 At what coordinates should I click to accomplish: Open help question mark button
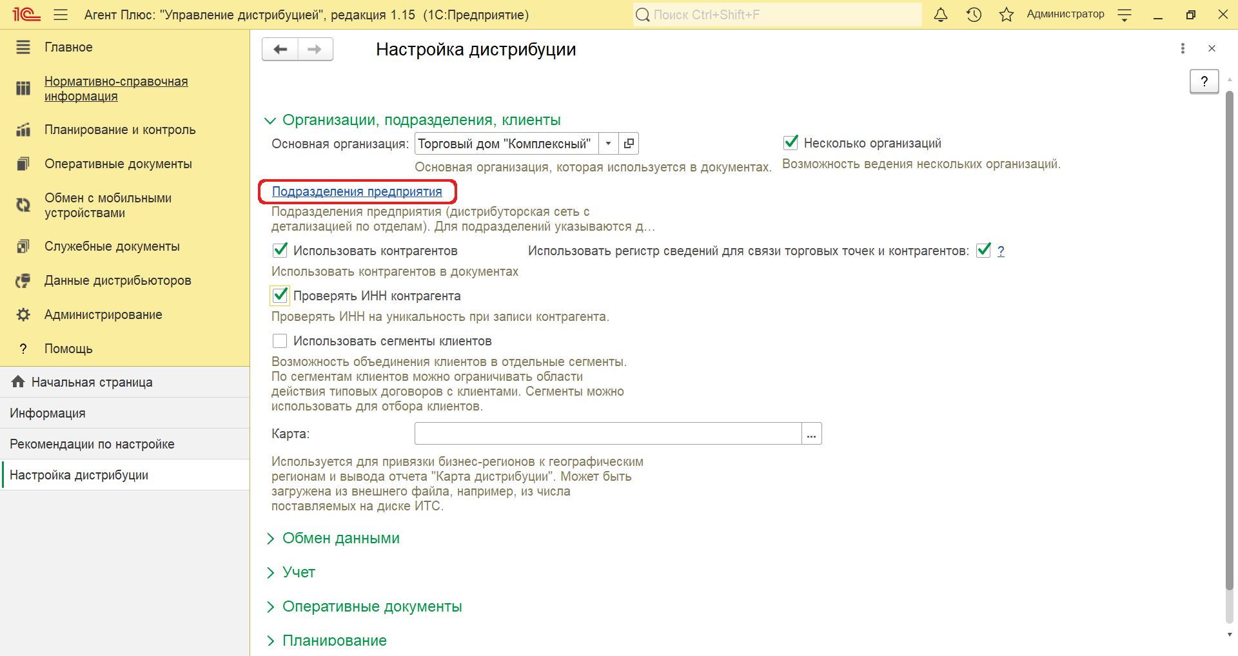click(1204, 81)
